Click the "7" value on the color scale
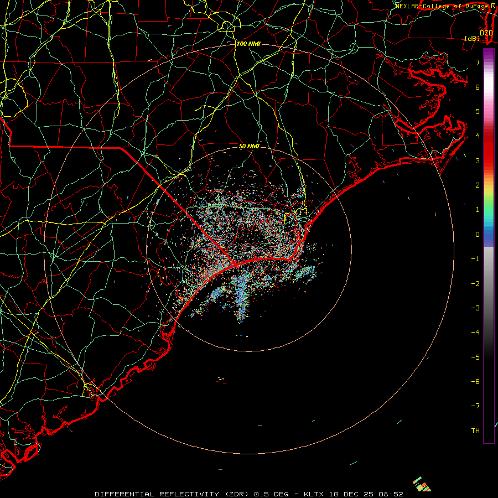The image size is (498, 498). (x=478, y=62)
